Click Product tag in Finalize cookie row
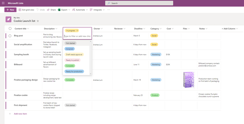 click(x=155, y=95)
